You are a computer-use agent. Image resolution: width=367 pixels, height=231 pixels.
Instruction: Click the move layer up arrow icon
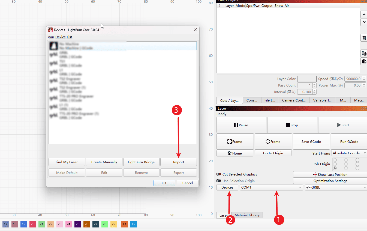tap(364, 14)
